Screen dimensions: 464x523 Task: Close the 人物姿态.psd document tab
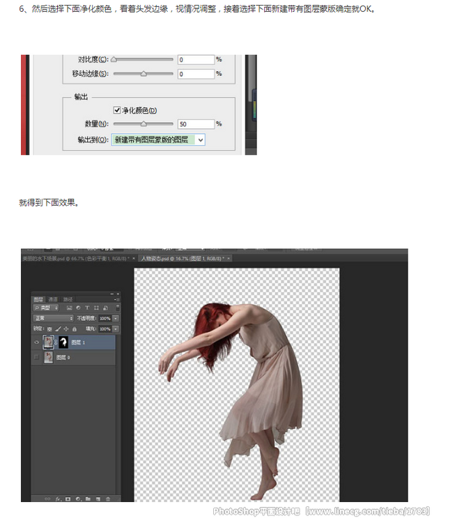[229, 259]
